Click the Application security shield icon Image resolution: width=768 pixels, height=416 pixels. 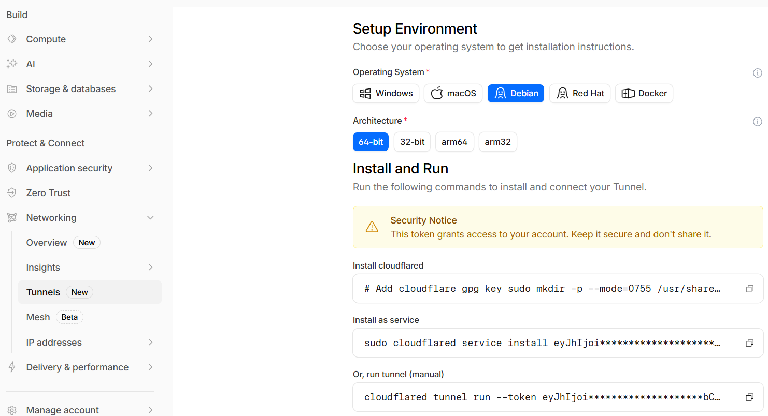pos(11,168)
